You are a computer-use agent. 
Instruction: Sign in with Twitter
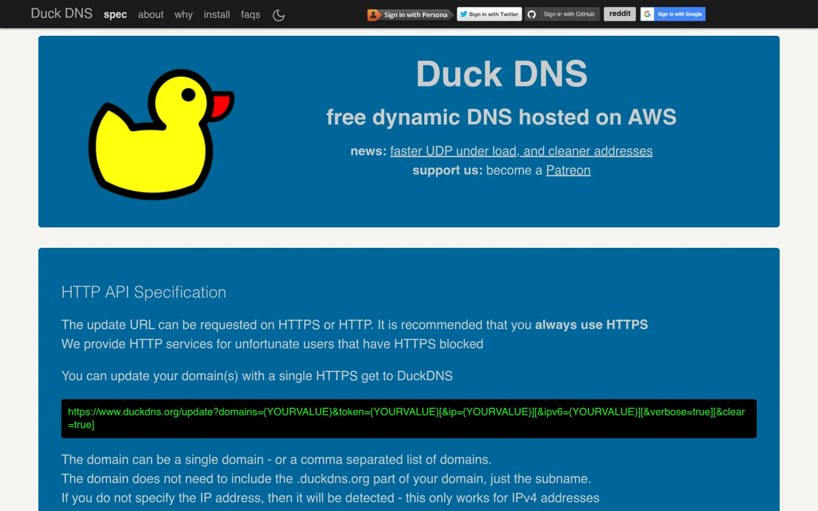click(489, 14)
